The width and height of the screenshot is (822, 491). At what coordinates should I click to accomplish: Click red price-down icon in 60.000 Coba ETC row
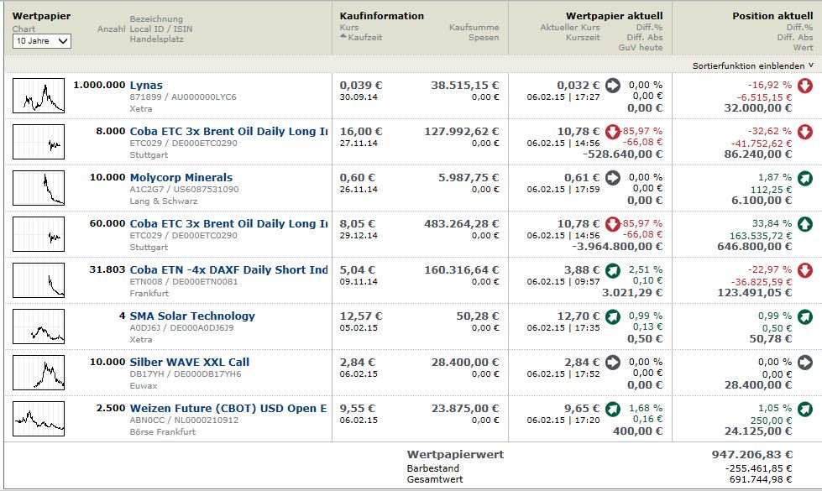613,224
